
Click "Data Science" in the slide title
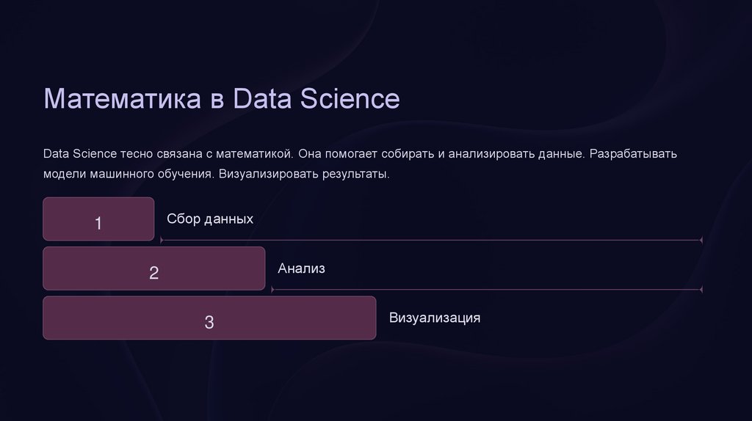coord(317,99)
